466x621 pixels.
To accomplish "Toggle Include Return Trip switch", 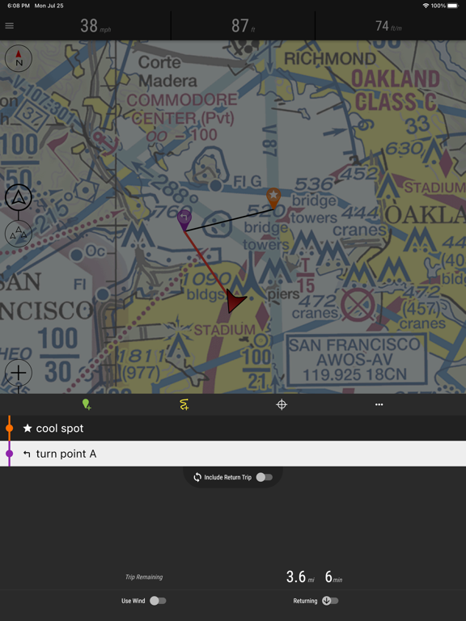I will click(265, 477).
